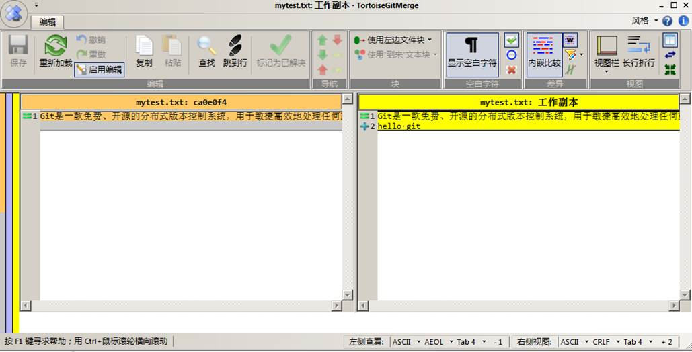
Task: Click right pane vertical scrollbar down arrow
Action: [x=685, y=295]
